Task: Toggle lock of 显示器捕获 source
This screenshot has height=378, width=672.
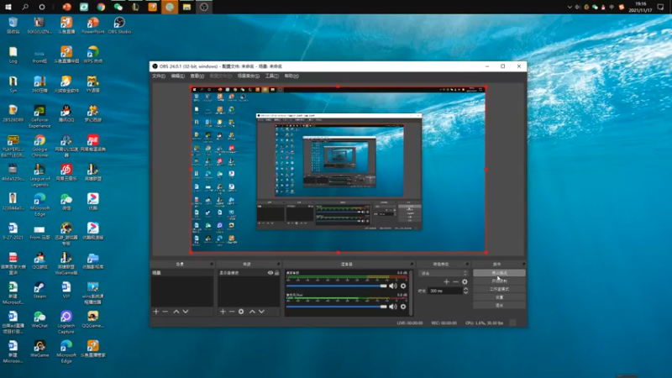Action: pyautogui.click(x=277, y=272)
